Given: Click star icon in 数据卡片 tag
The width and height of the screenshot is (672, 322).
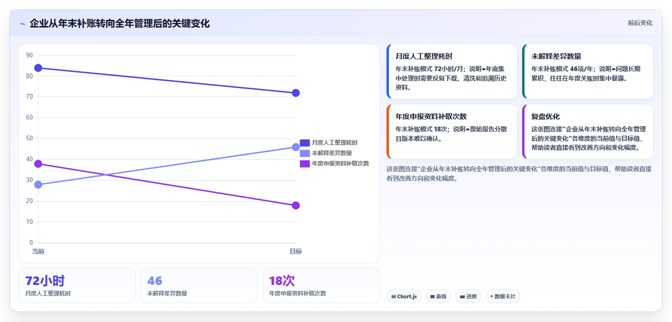Looking at the screenshot, I should tap(491, 296).
